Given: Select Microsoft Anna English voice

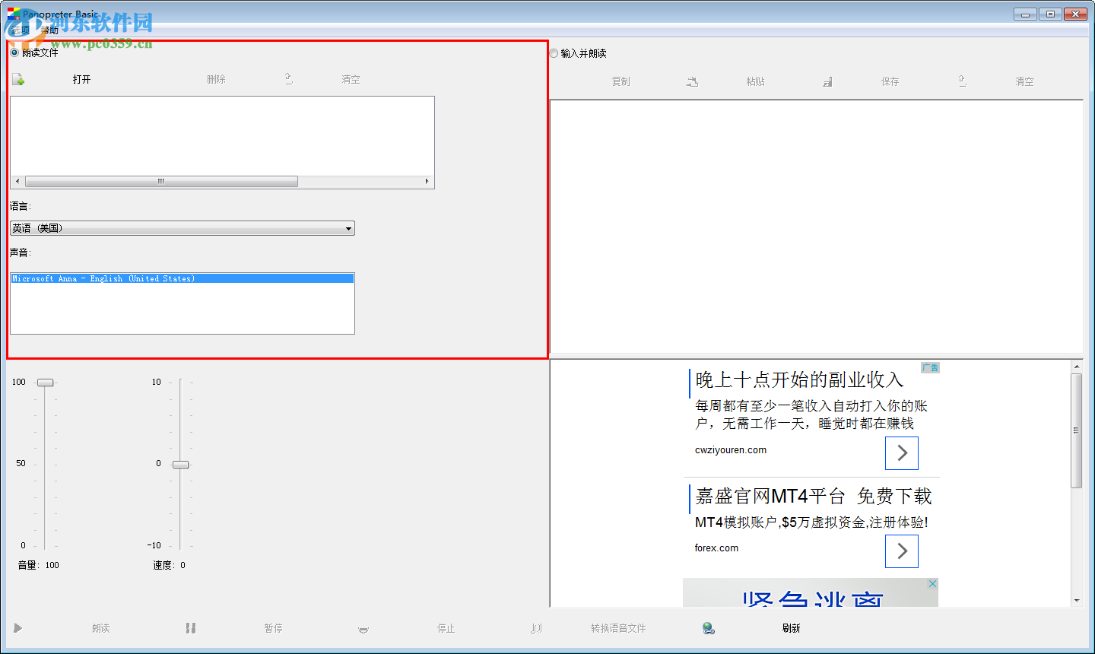Looking at the screenshot, I should (x=182, y=278).
